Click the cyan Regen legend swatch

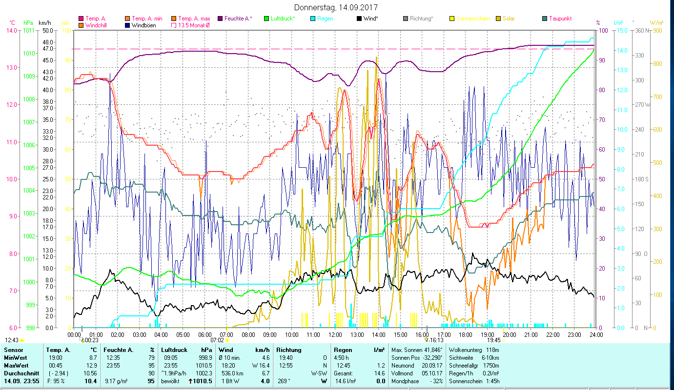click(313, 19)
